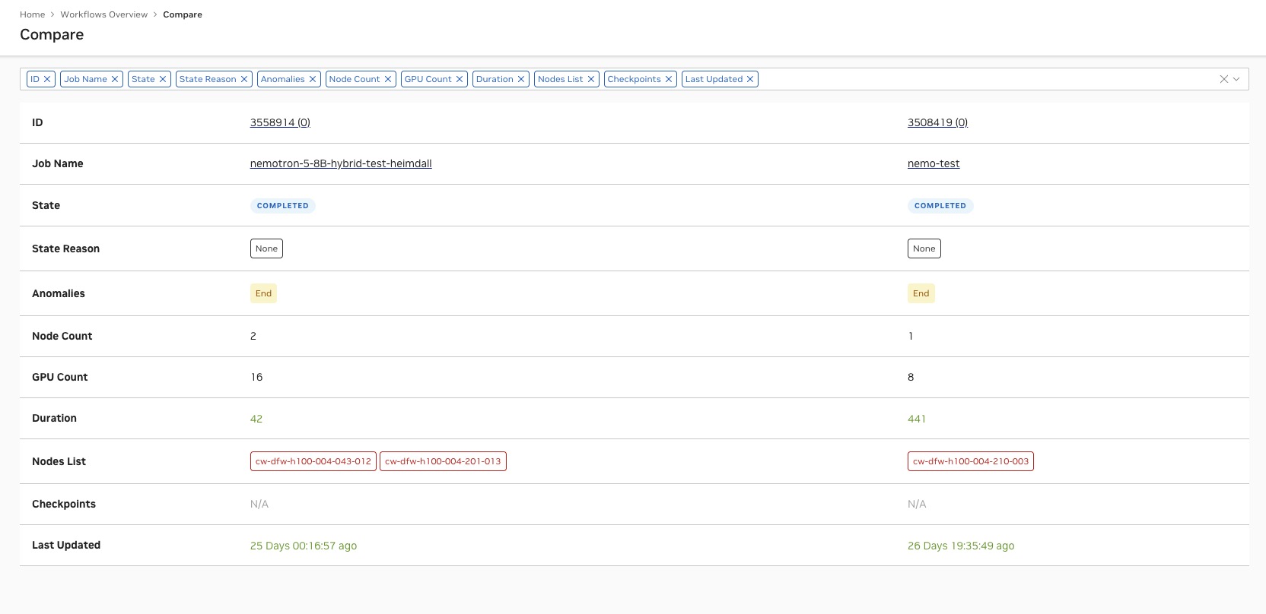
Task: Delete the State Reason chip
Action: coord(244,79)
